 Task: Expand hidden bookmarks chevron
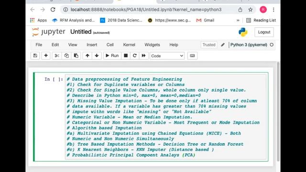[x=238, y=20]
